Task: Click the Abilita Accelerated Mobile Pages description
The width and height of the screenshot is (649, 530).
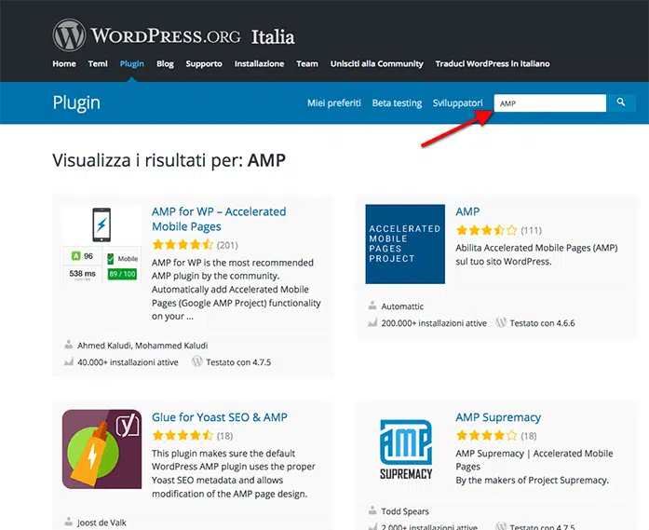Action: pyautogui.click(x=536, y=254)
